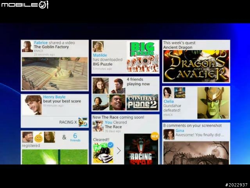Open your sunglasses avatar in The Race tile
The height and width of the screenshot is (188, 250).
(98, 126)
